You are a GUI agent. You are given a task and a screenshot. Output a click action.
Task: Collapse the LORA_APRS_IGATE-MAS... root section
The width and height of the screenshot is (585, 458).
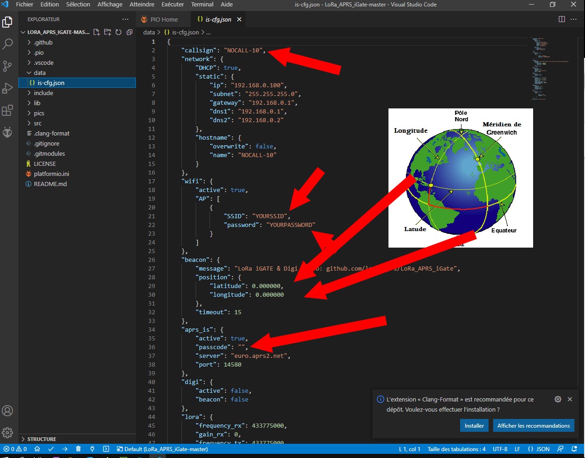55,32
